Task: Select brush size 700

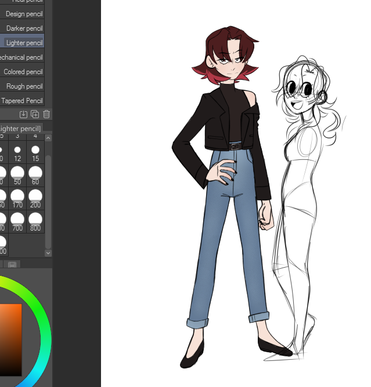Action: pyautogui.click(x=17, y=222)
